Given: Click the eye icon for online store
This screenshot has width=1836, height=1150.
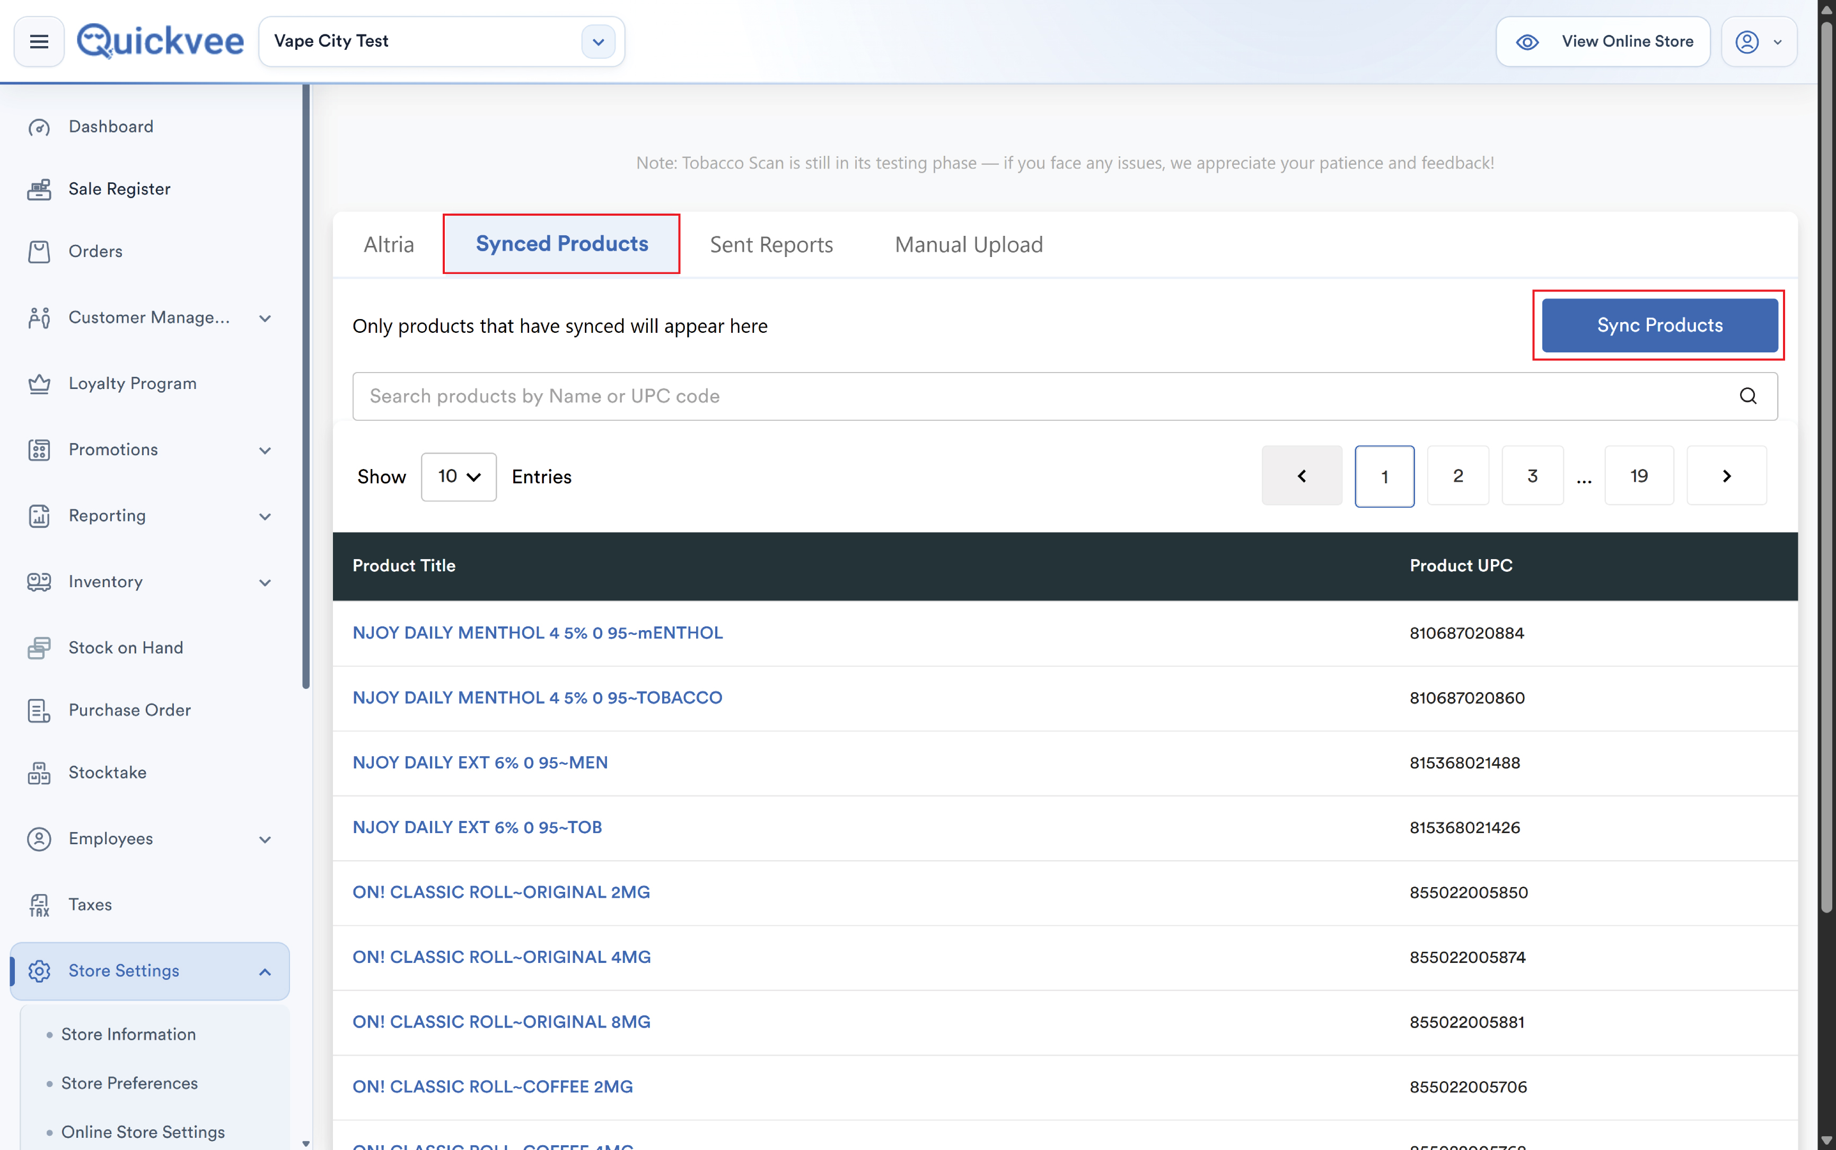Looking at the screenshot, I should pos(1527,42).
